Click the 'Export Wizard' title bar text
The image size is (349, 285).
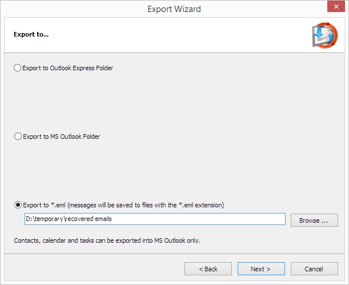tap(174, 9)
